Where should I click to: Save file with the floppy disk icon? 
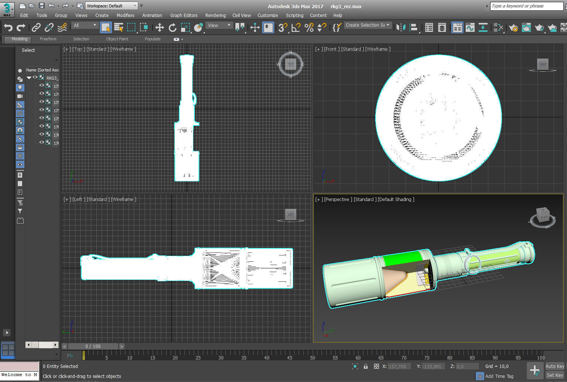41,6
